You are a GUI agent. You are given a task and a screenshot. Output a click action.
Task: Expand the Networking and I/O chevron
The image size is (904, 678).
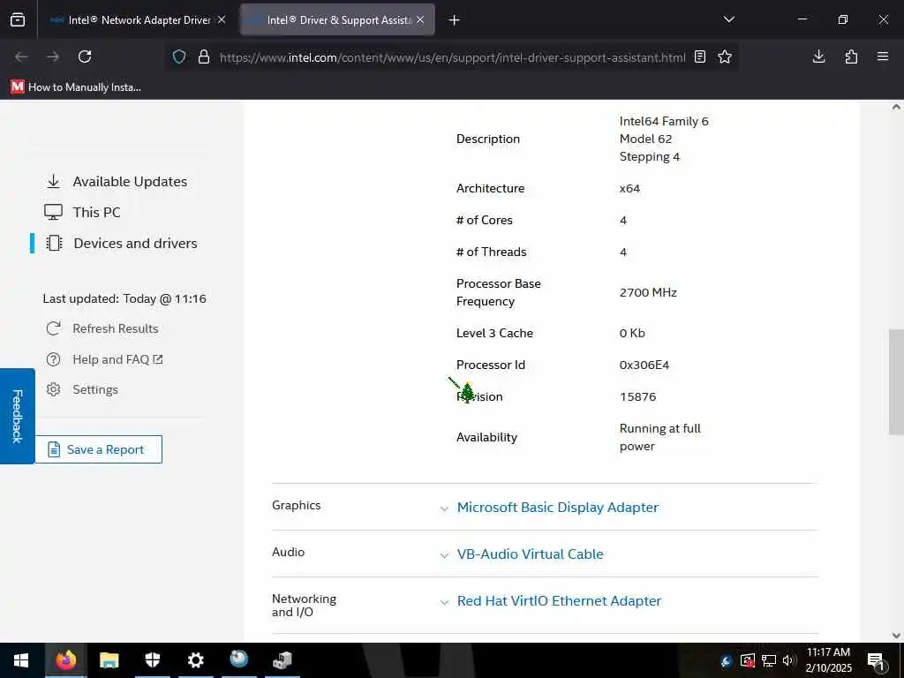444,602
